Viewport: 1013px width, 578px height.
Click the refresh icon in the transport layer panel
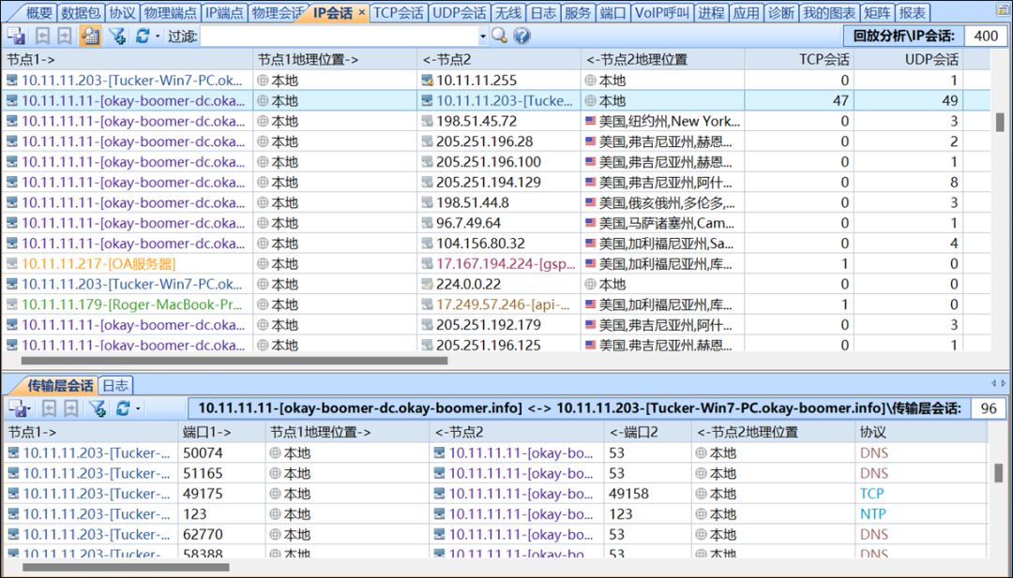(123, 409)
